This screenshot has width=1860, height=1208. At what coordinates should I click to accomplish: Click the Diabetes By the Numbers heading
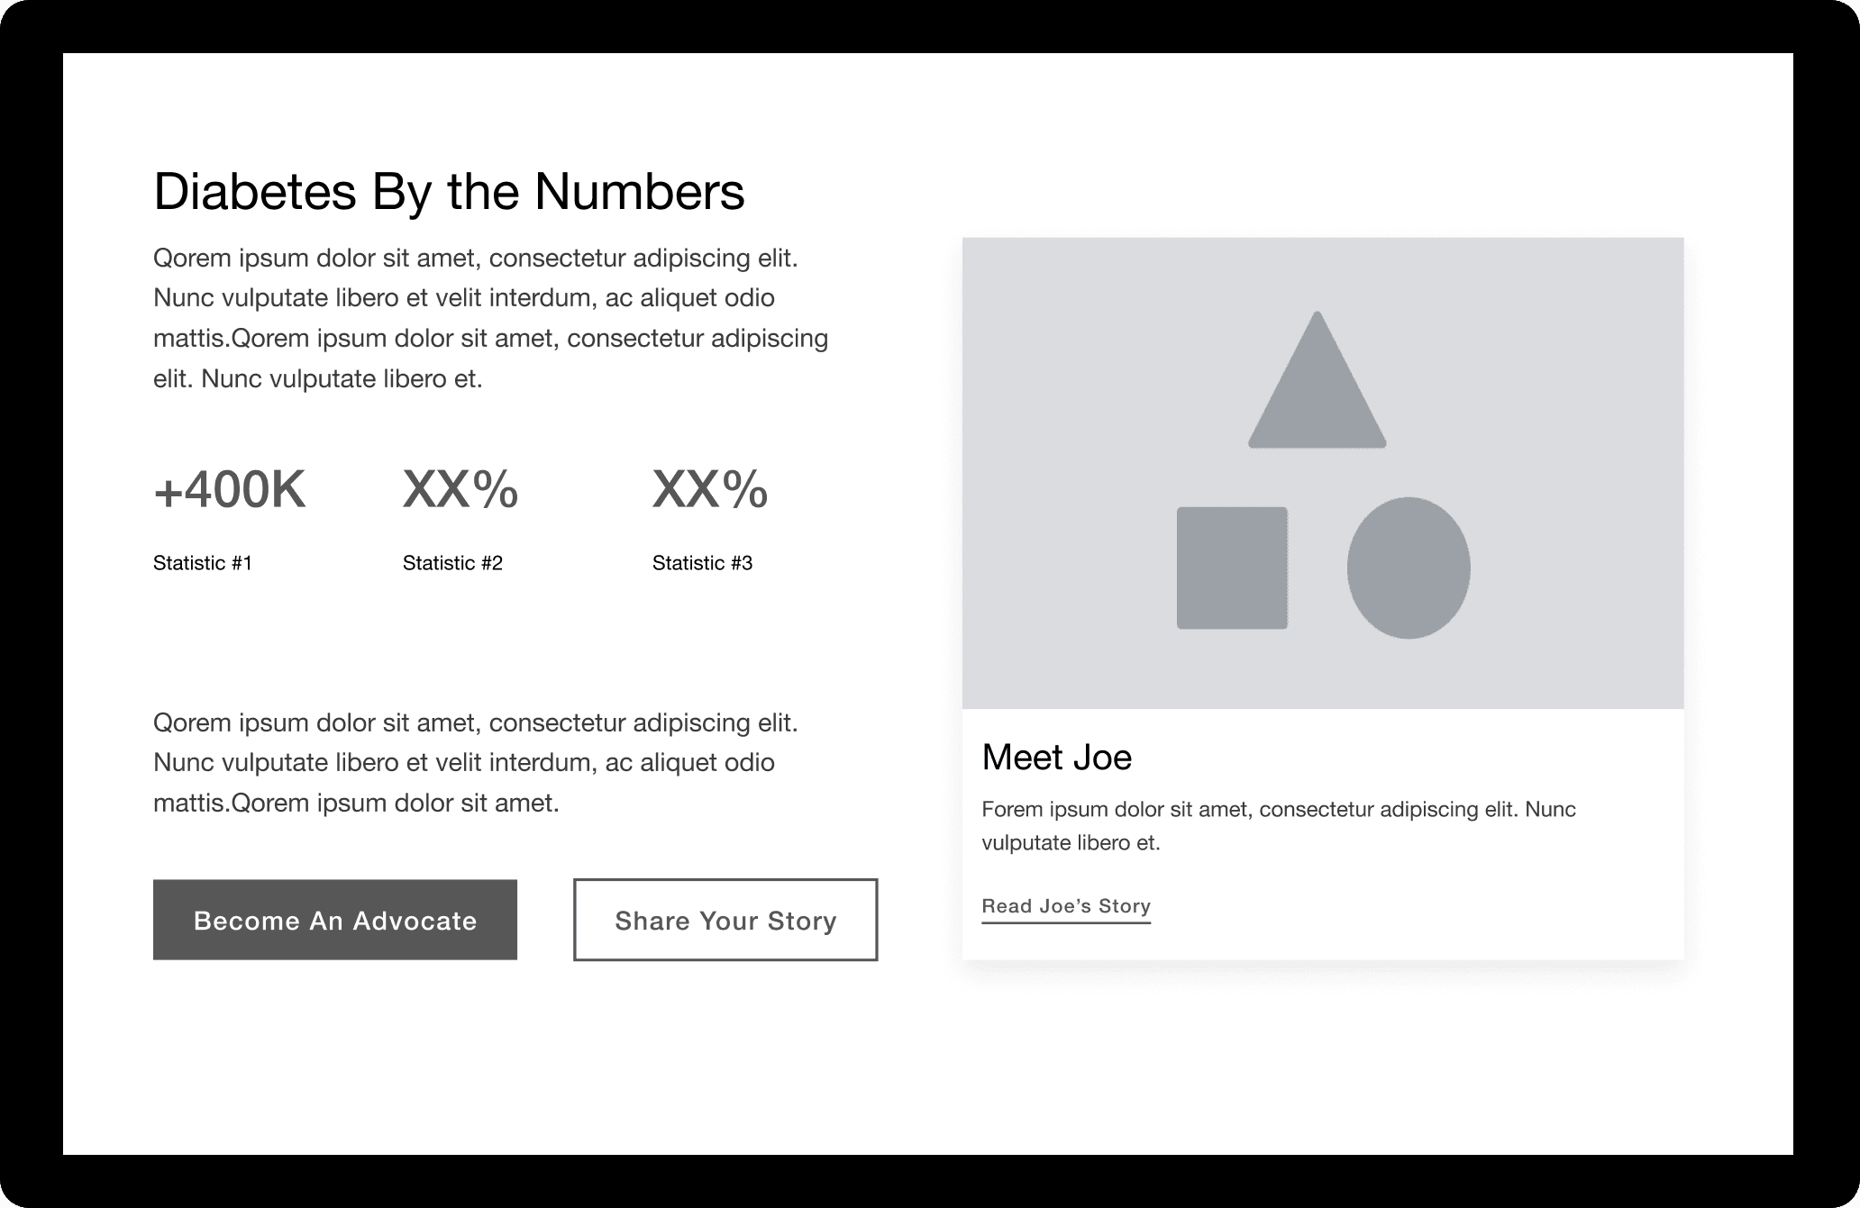click(x=449, y=191)
